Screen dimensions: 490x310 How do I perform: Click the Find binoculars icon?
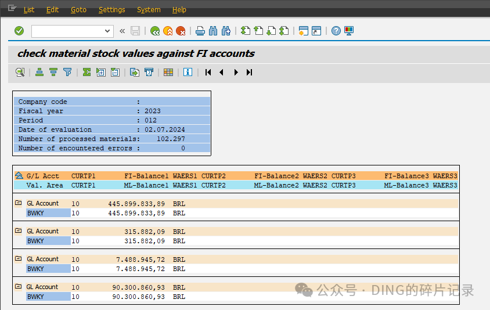213,31
